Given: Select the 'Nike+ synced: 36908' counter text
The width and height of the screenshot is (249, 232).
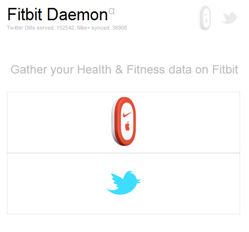Looking at the screenshot, I should [x=102, y=28].
